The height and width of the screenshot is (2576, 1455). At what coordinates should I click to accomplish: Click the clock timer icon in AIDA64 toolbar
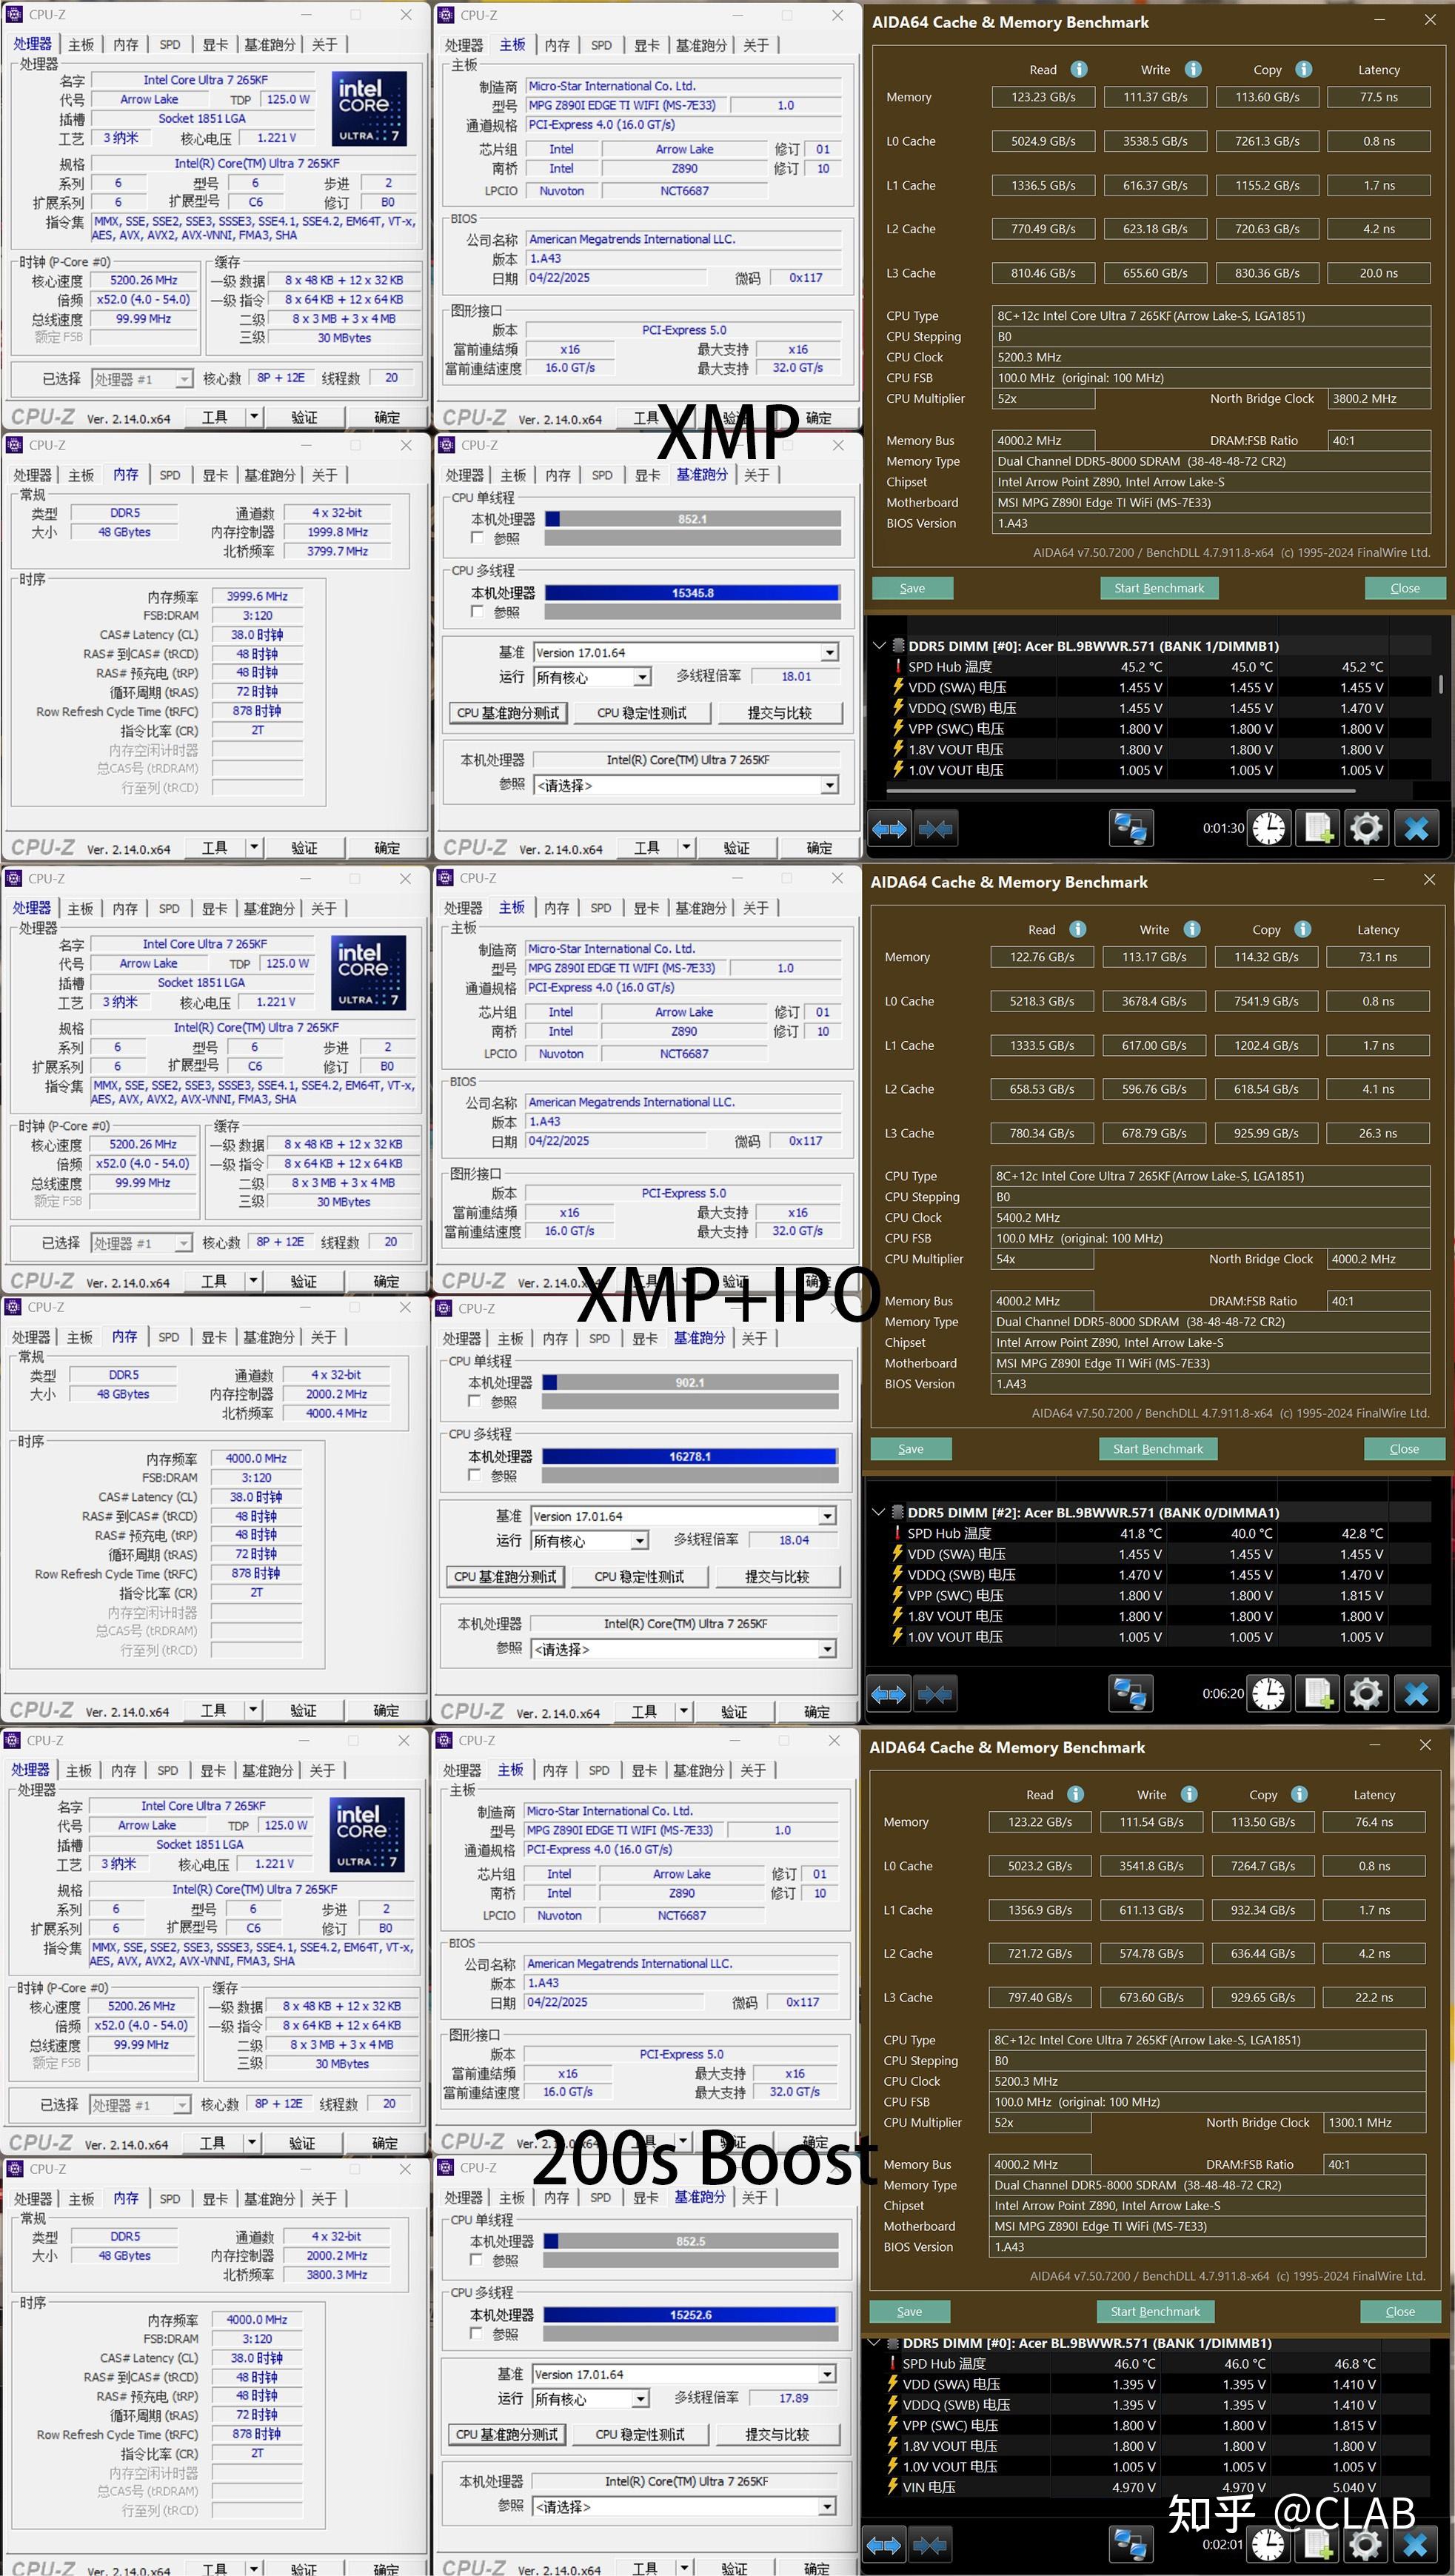click(x=1268, y=828)
